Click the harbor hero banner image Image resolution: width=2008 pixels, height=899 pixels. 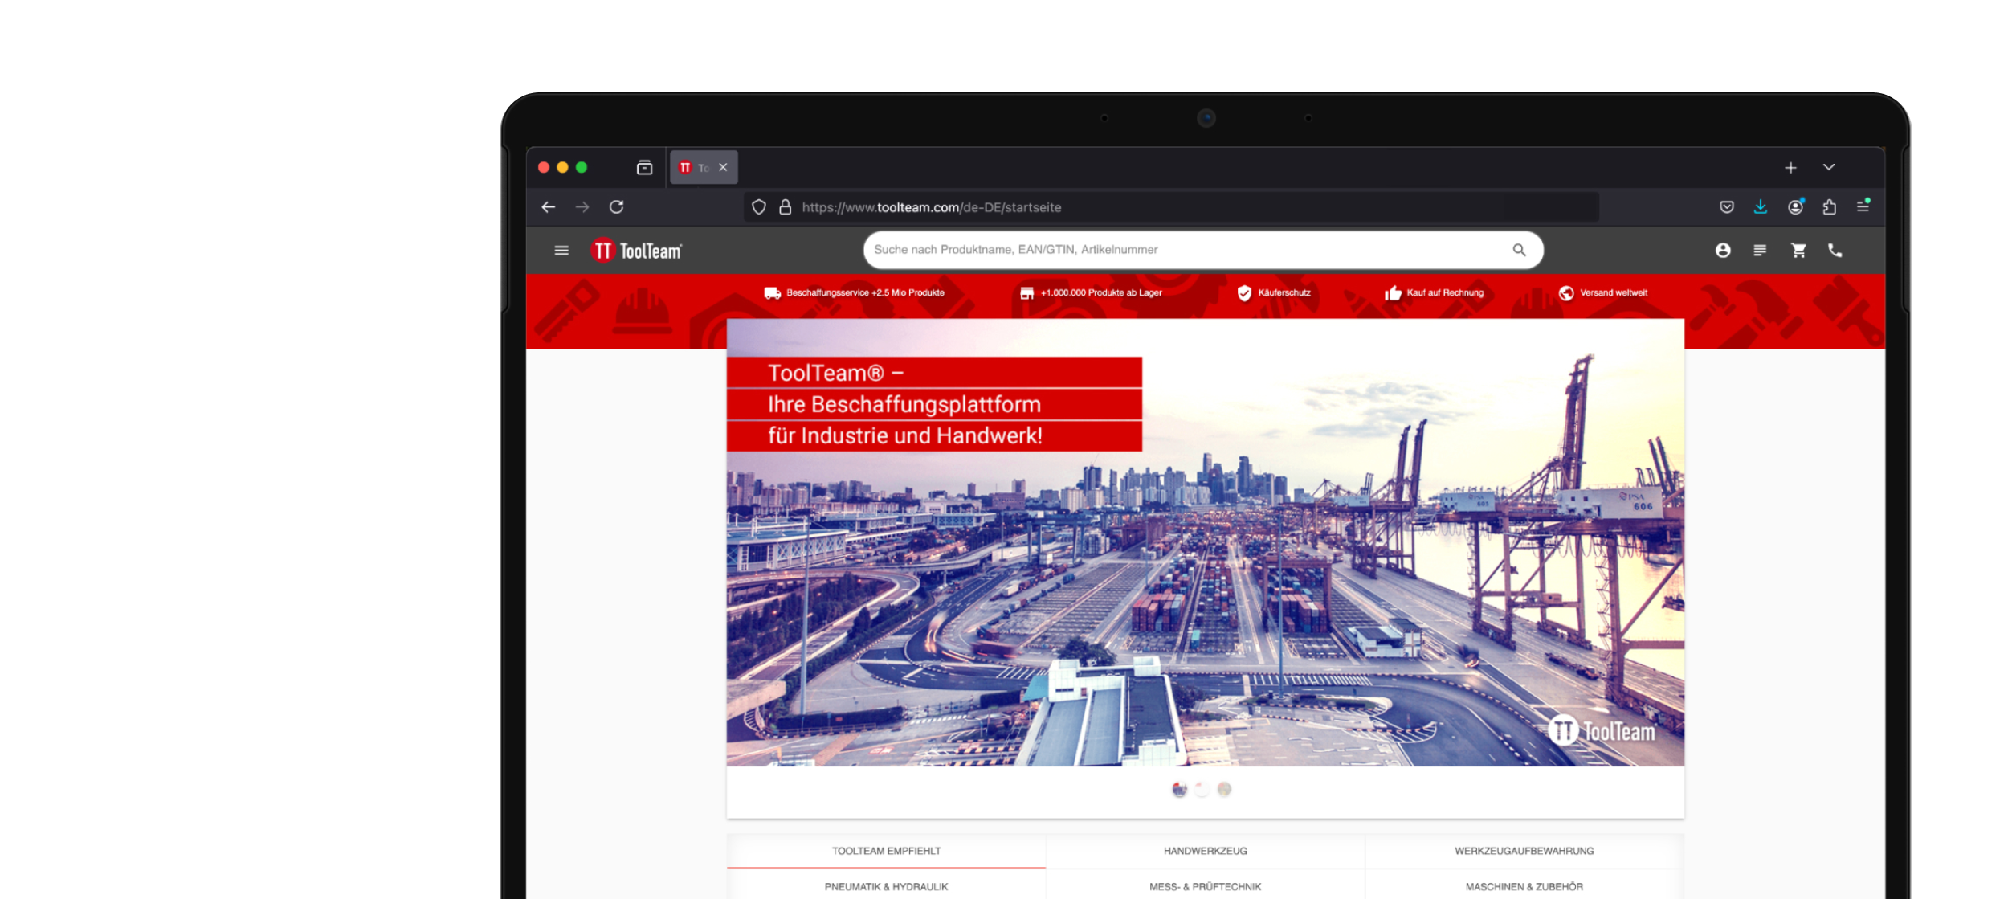coord(1205,542)
